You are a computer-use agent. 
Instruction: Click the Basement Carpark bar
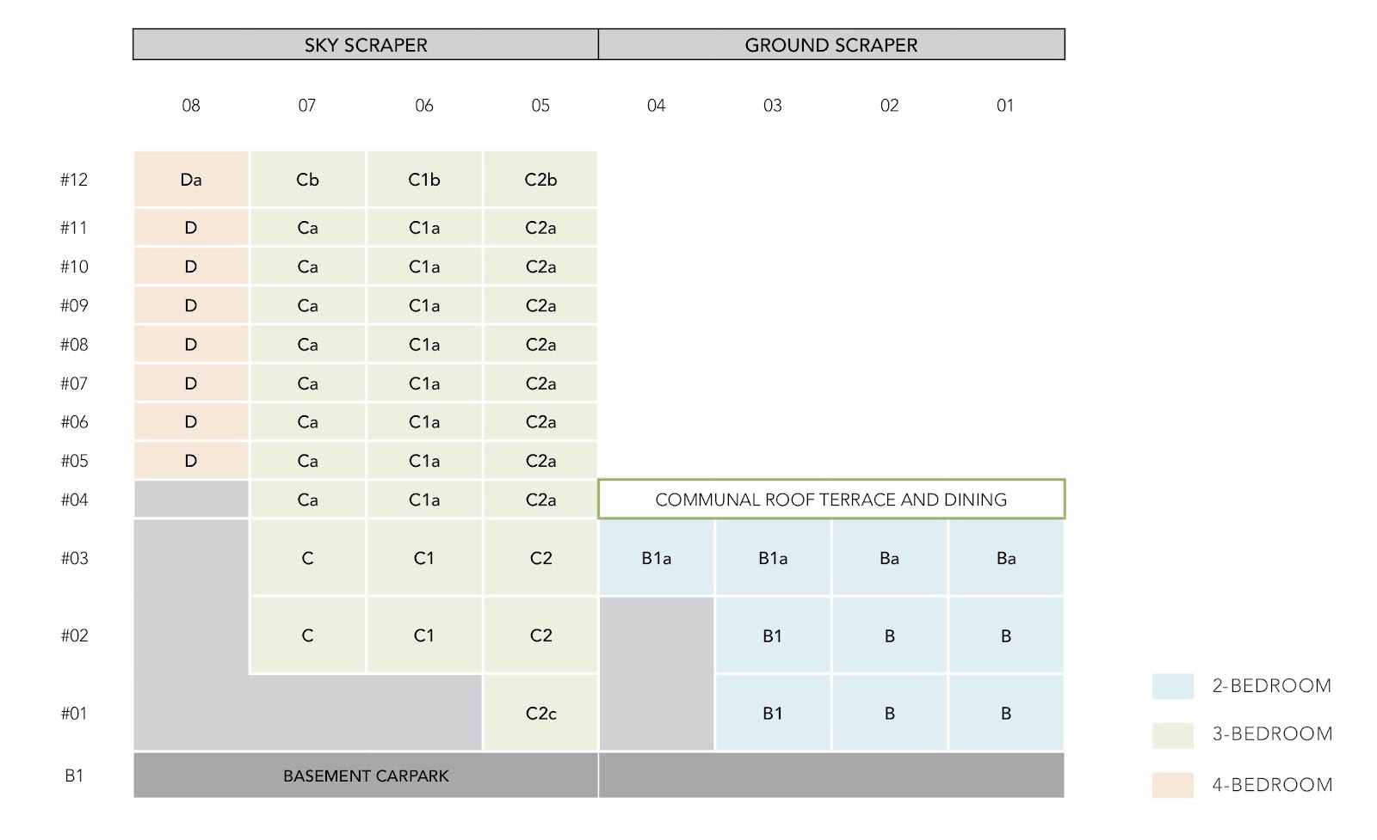[366, 775]
